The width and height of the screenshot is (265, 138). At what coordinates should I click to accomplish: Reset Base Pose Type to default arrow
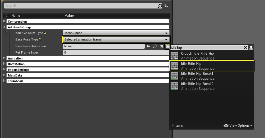(x=40, y=39)
